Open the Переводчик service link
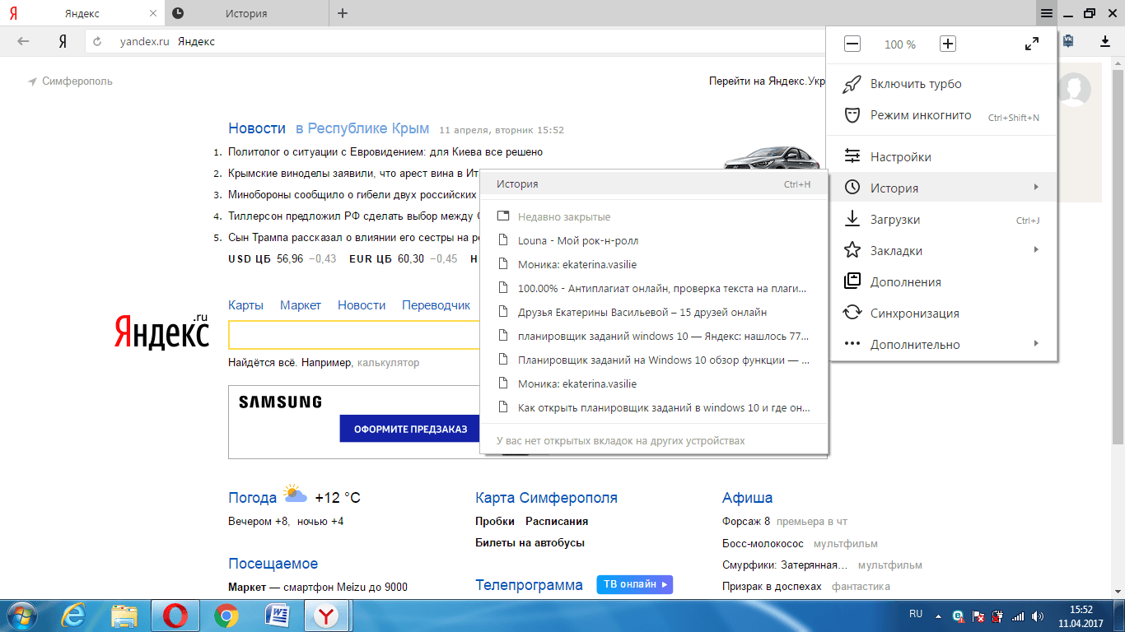The height and width of the screenshot is (632, 1125). [436, 305]
